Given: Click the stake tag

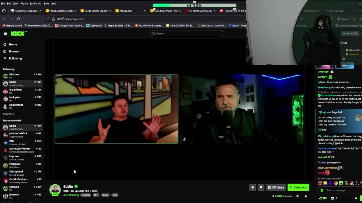Looking at the screenshot, I should tap(105, 195).
